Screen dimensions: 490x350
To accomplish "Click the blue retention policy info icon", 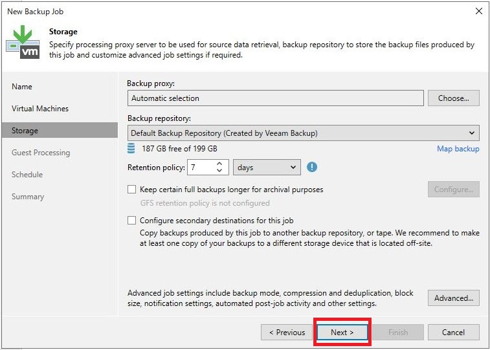I will point(311,167).
